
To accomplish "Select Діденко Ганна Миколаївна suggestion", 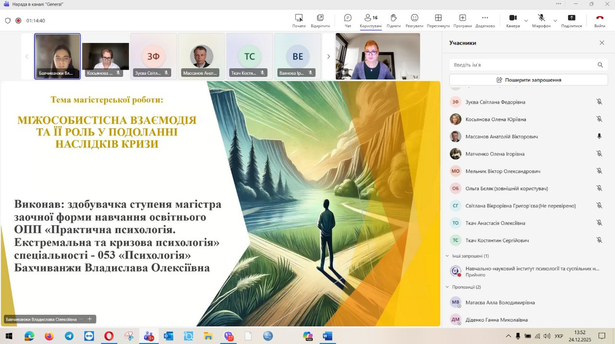I will tap(528, 320).
